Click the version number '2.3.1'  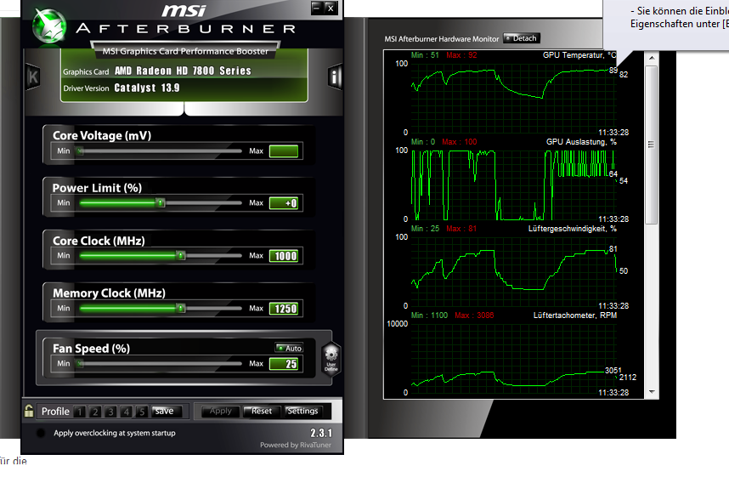pos(321,433)
